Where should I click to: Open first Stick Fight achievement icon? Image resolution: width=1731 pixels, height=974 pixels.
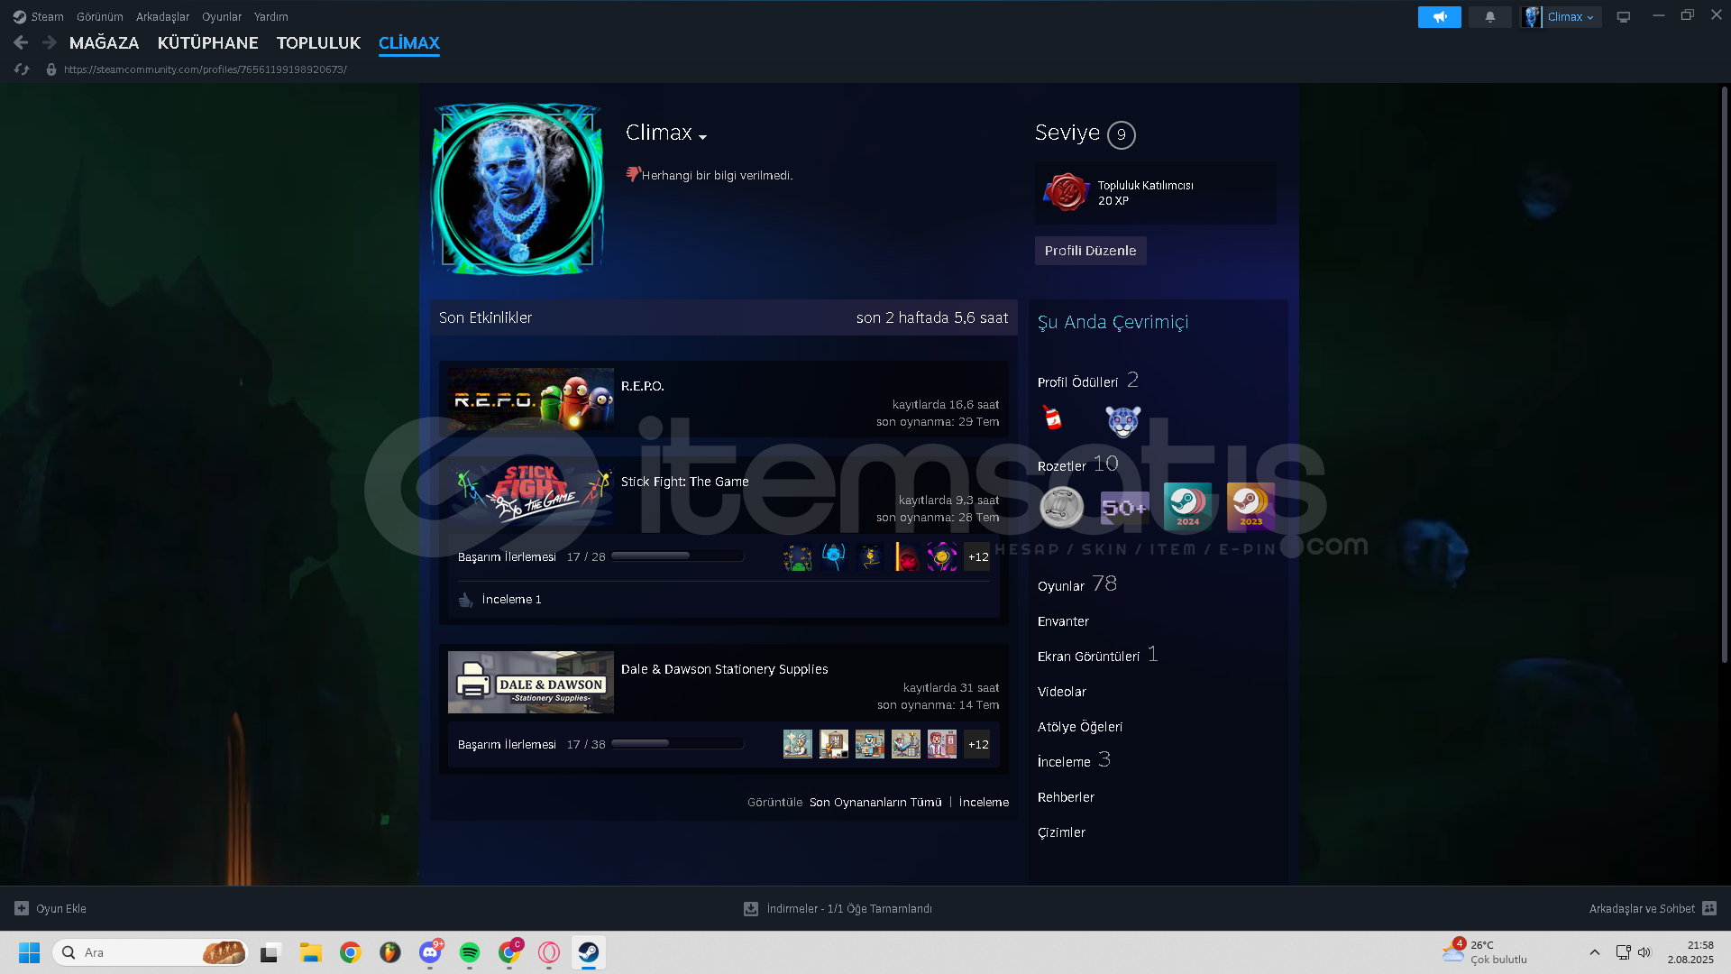798,557
